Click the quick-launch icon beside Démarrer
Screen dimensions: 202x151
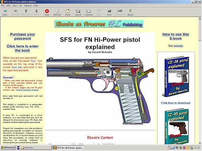[18, 148]
